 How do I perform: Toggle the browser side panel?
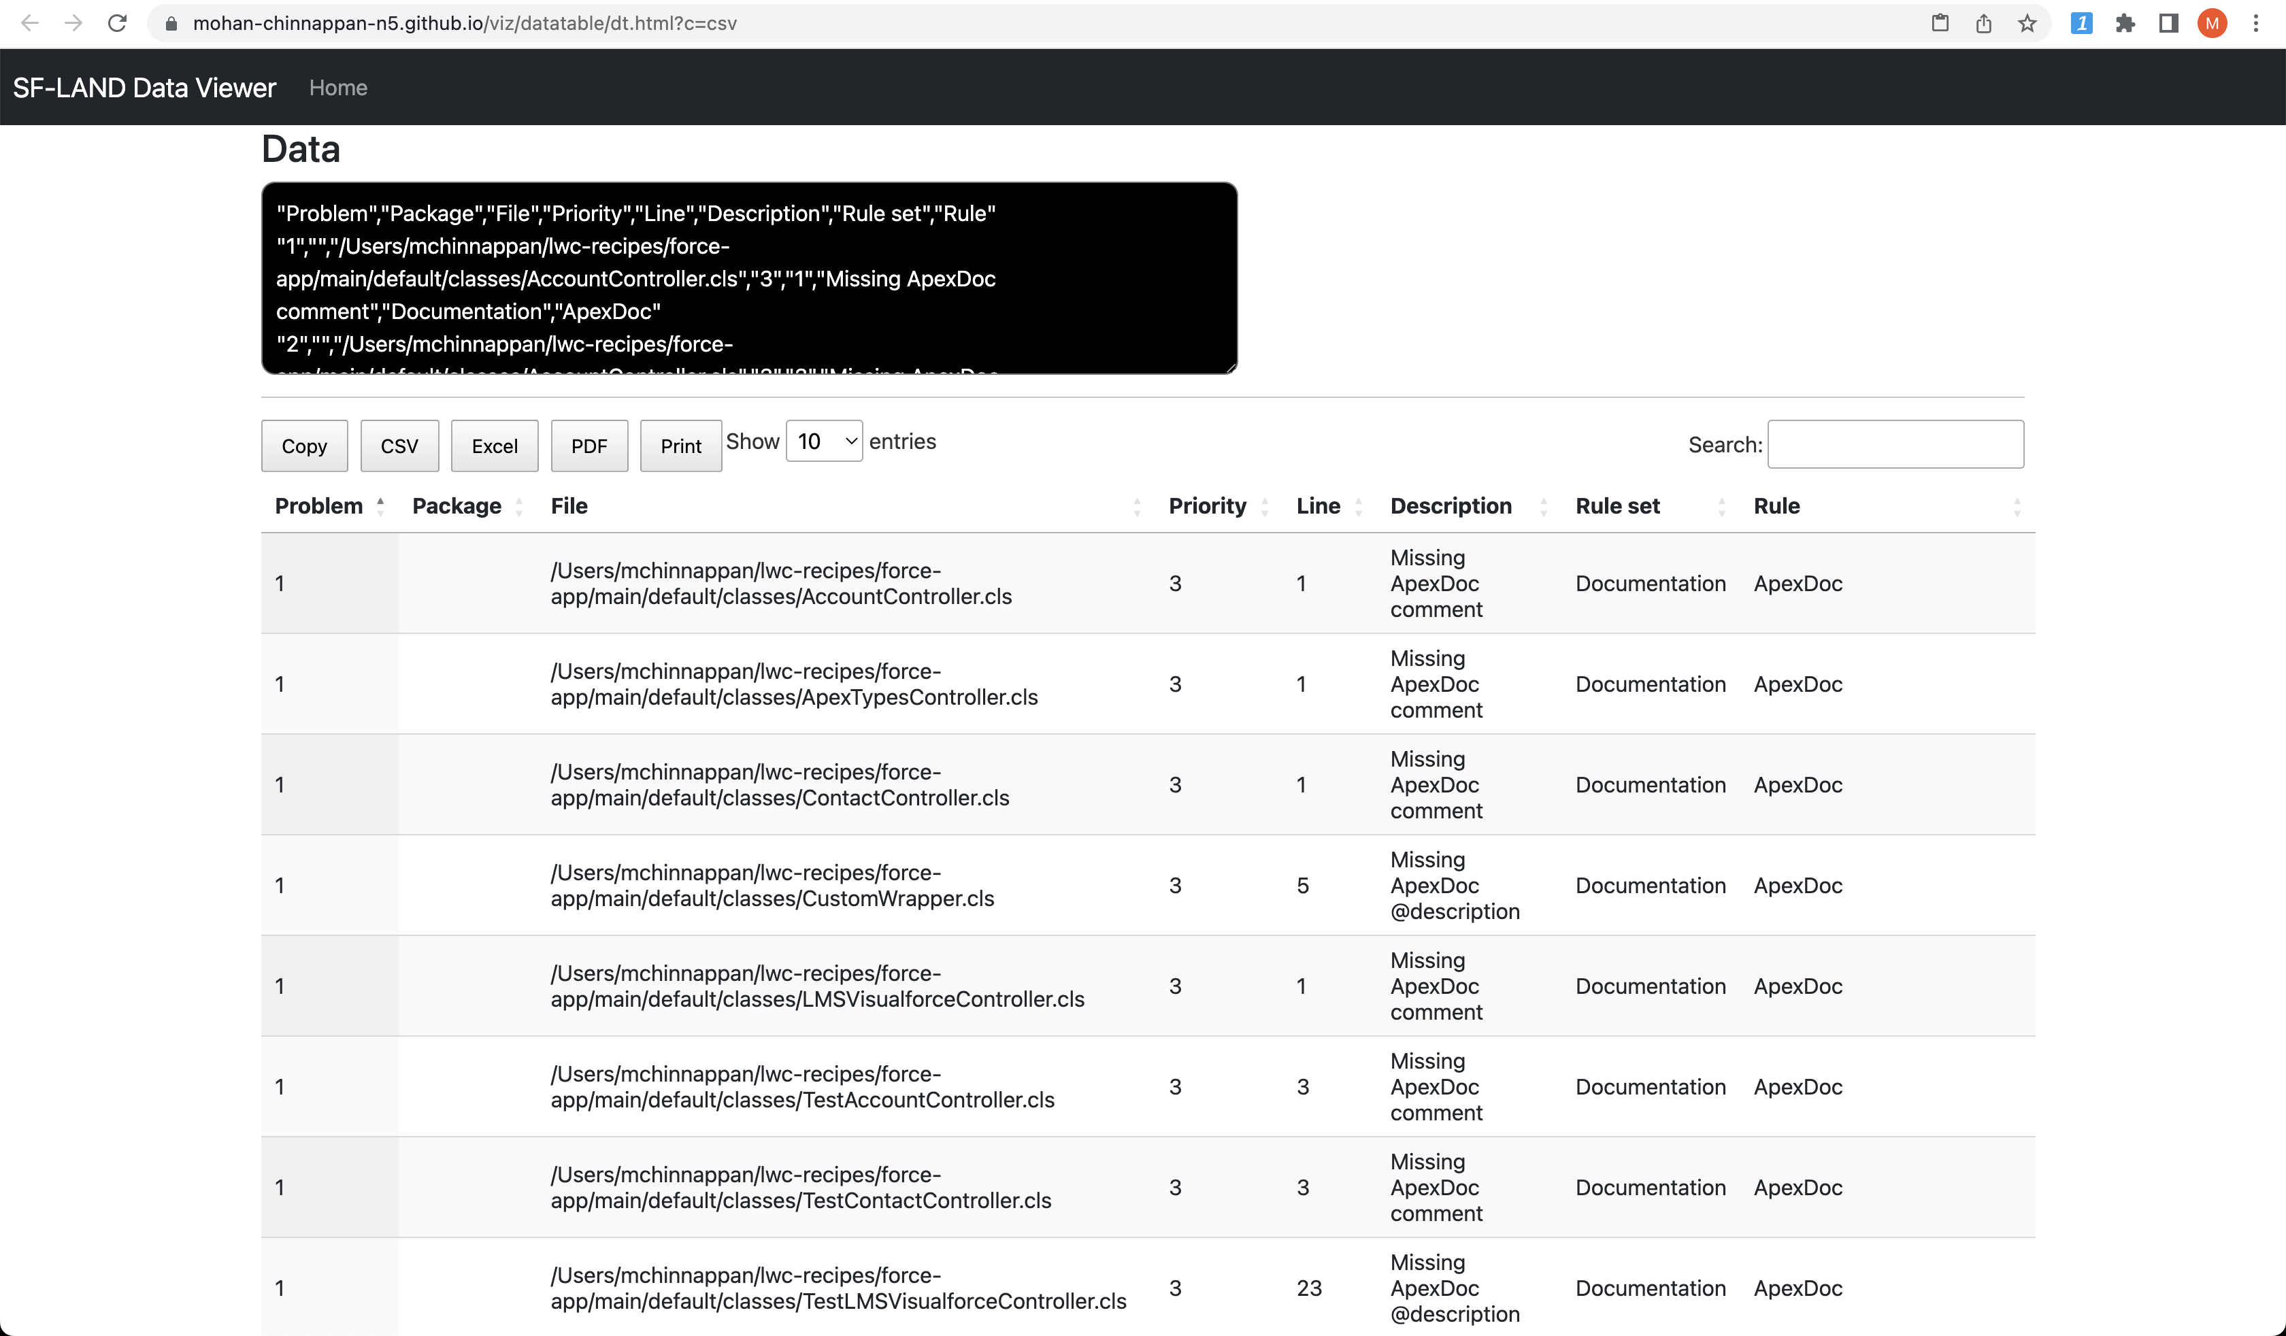pos(2169,24)
